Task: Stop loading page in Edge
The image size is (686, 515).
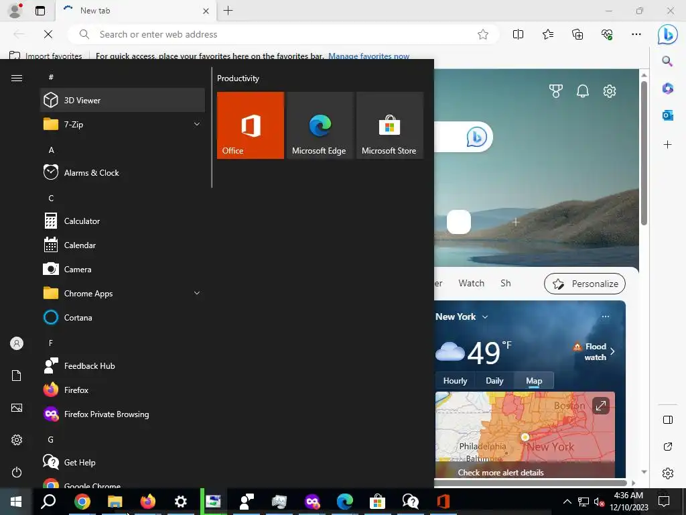Action: (48, 34)
